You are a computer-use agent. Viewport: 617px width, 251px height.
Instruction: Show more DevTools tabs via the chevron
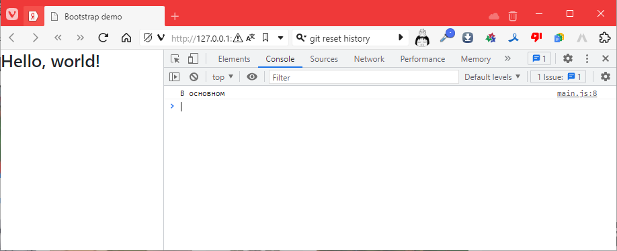(507, 58)
